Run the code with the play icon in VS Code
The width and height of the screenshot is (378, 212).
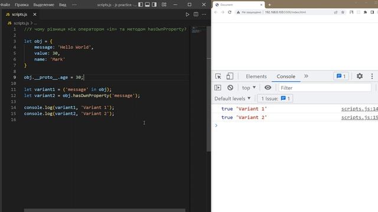tap(187, 15)
